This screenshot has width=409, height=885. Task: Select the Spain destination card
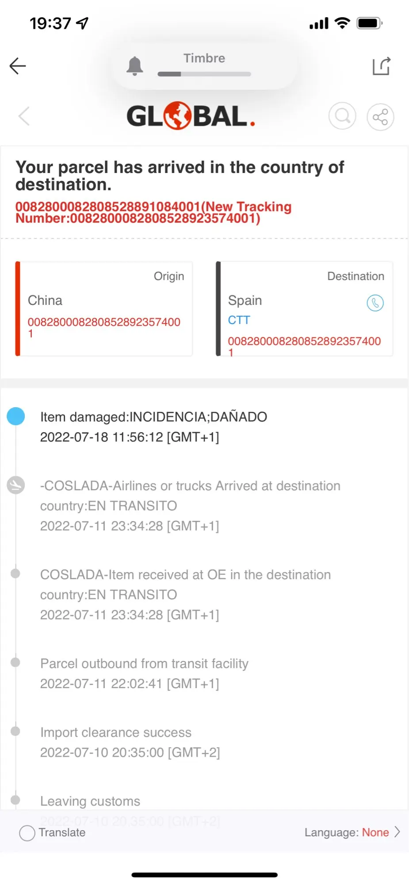click(304, 308)
